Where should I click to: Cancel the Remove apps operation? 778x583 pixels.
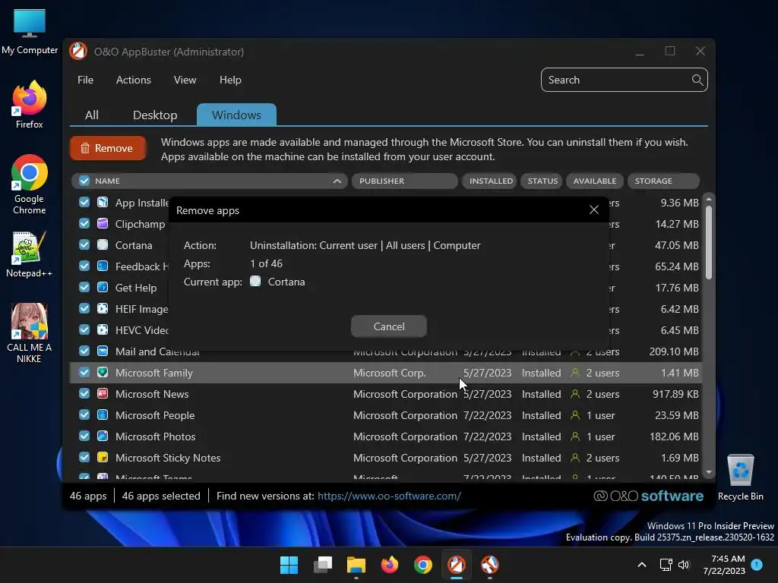tap(389, 326)
